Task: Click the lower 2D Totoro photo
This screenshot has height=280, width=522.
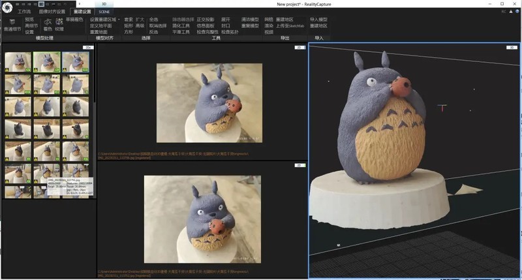Action: tap(202, 219)
